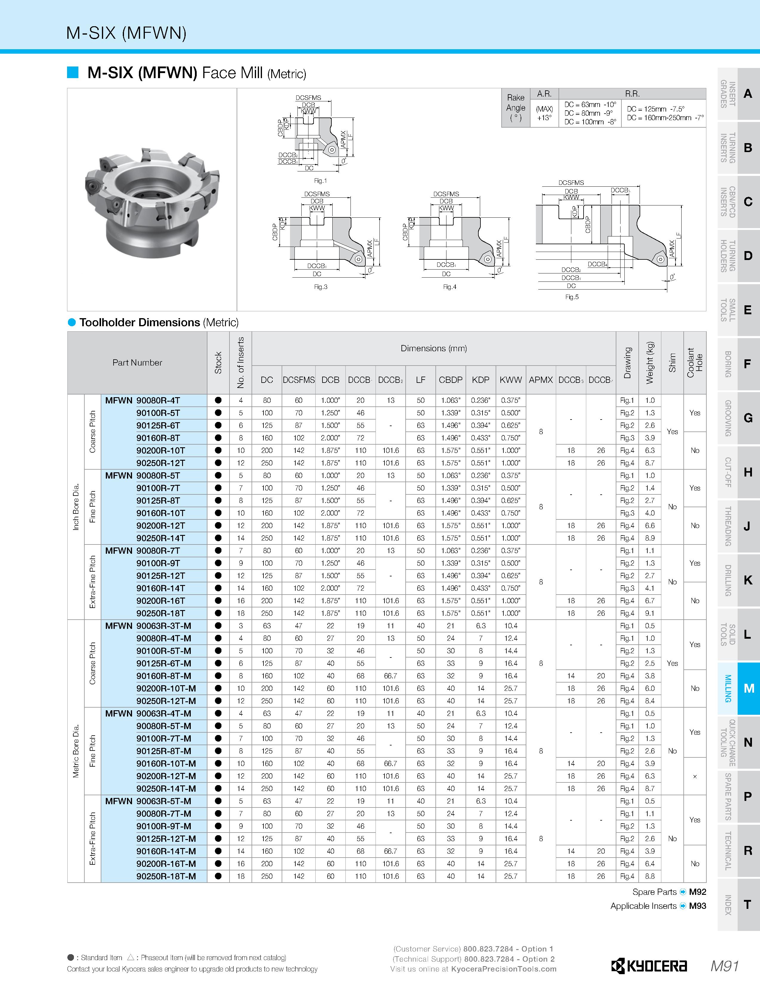The width and height of the screenshot is (760, 984).
Task: Click the APMX column header
Action: pyautogui.click(x=541, y=380)
